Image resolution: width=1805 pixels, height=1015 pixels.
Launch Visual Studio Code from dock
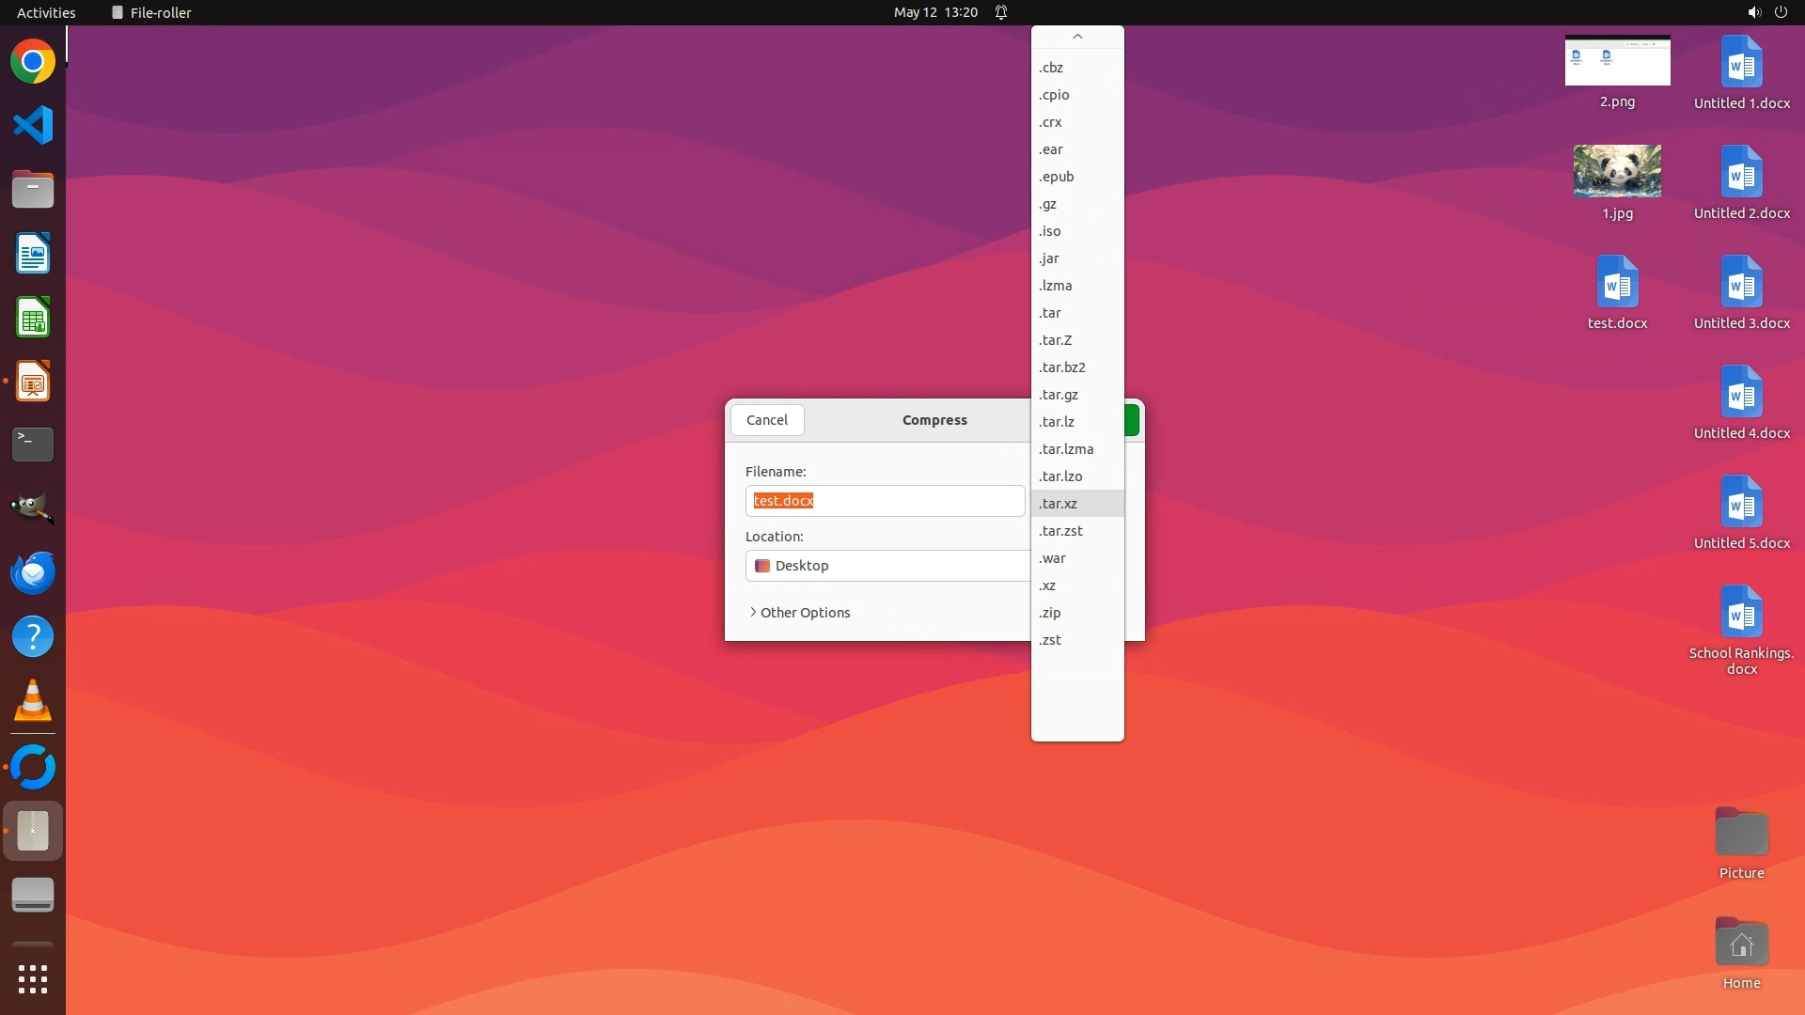point(33,125)
